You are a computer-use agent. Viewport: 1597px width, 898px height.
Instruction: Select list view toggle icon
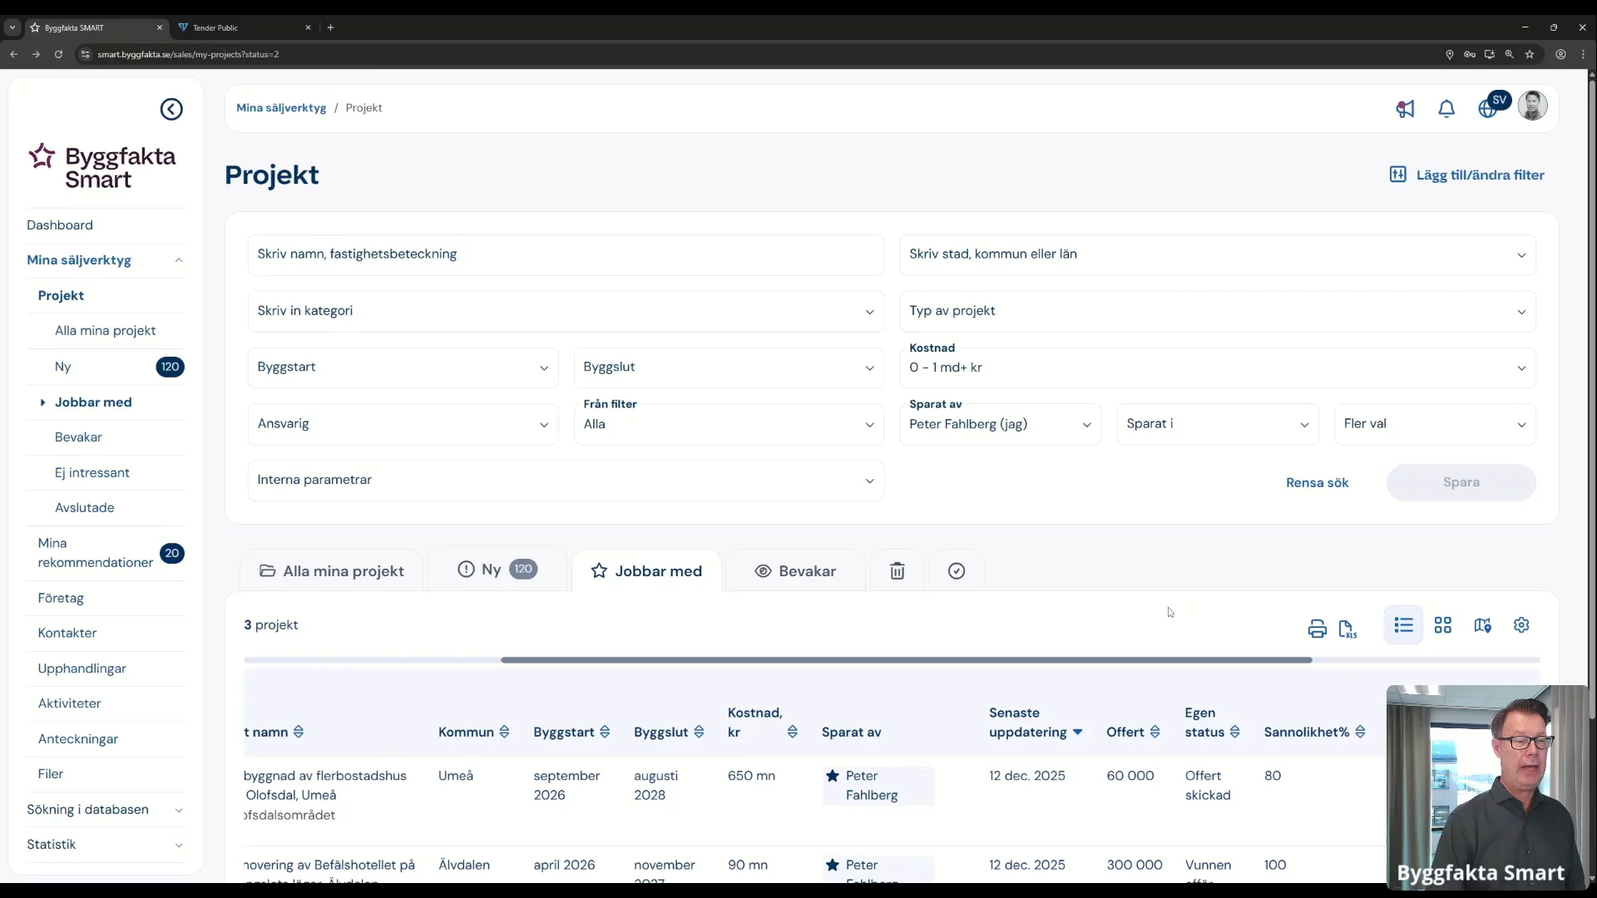[1403, 625]
